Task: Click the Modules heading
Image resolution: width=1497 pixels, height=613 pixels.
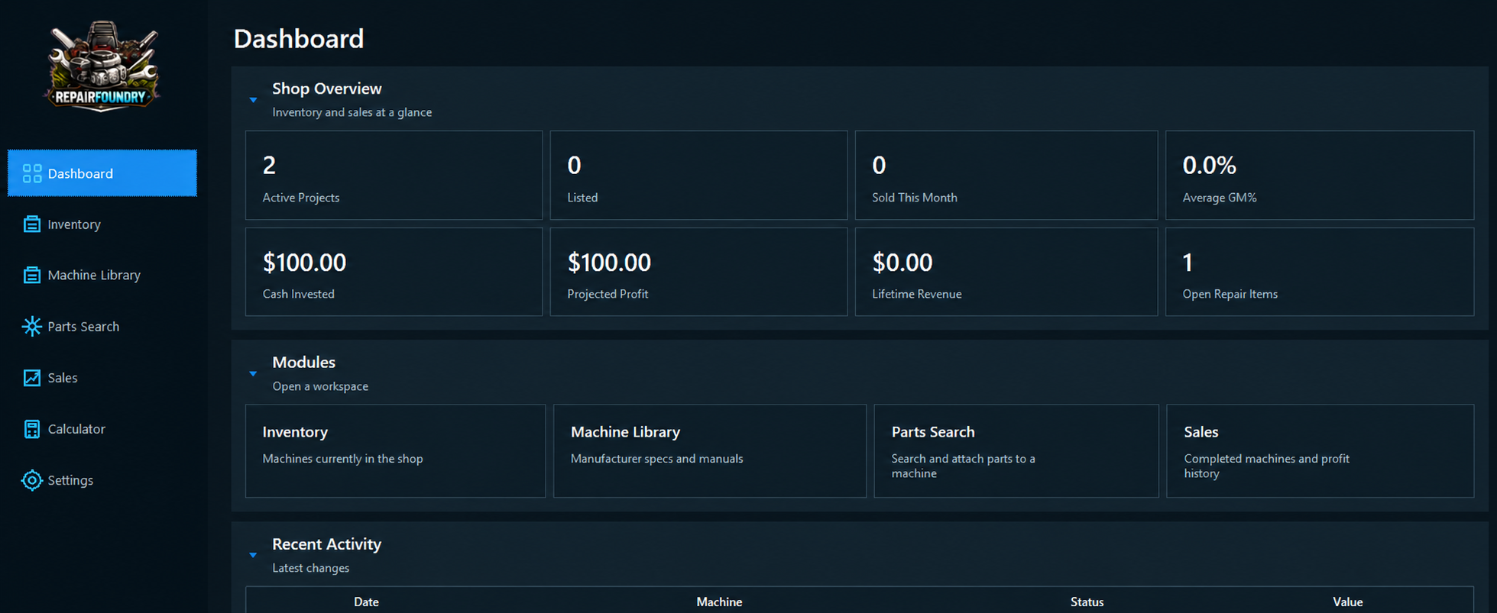Action: click(304, 362)
